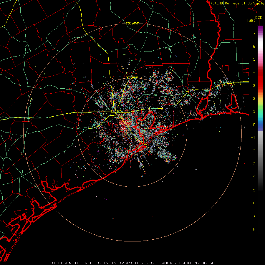Click the 1 value on color scale

coord(254,112)
